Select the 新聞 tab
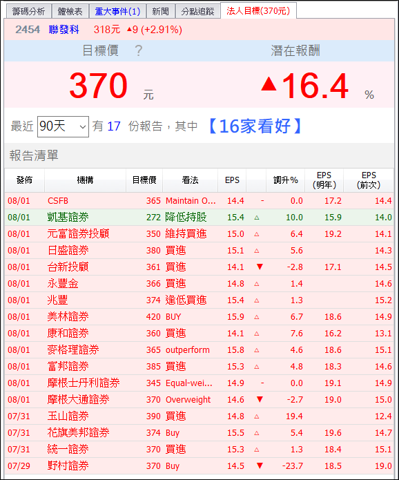This screenshot has height=480, width=399. point(161,11)
